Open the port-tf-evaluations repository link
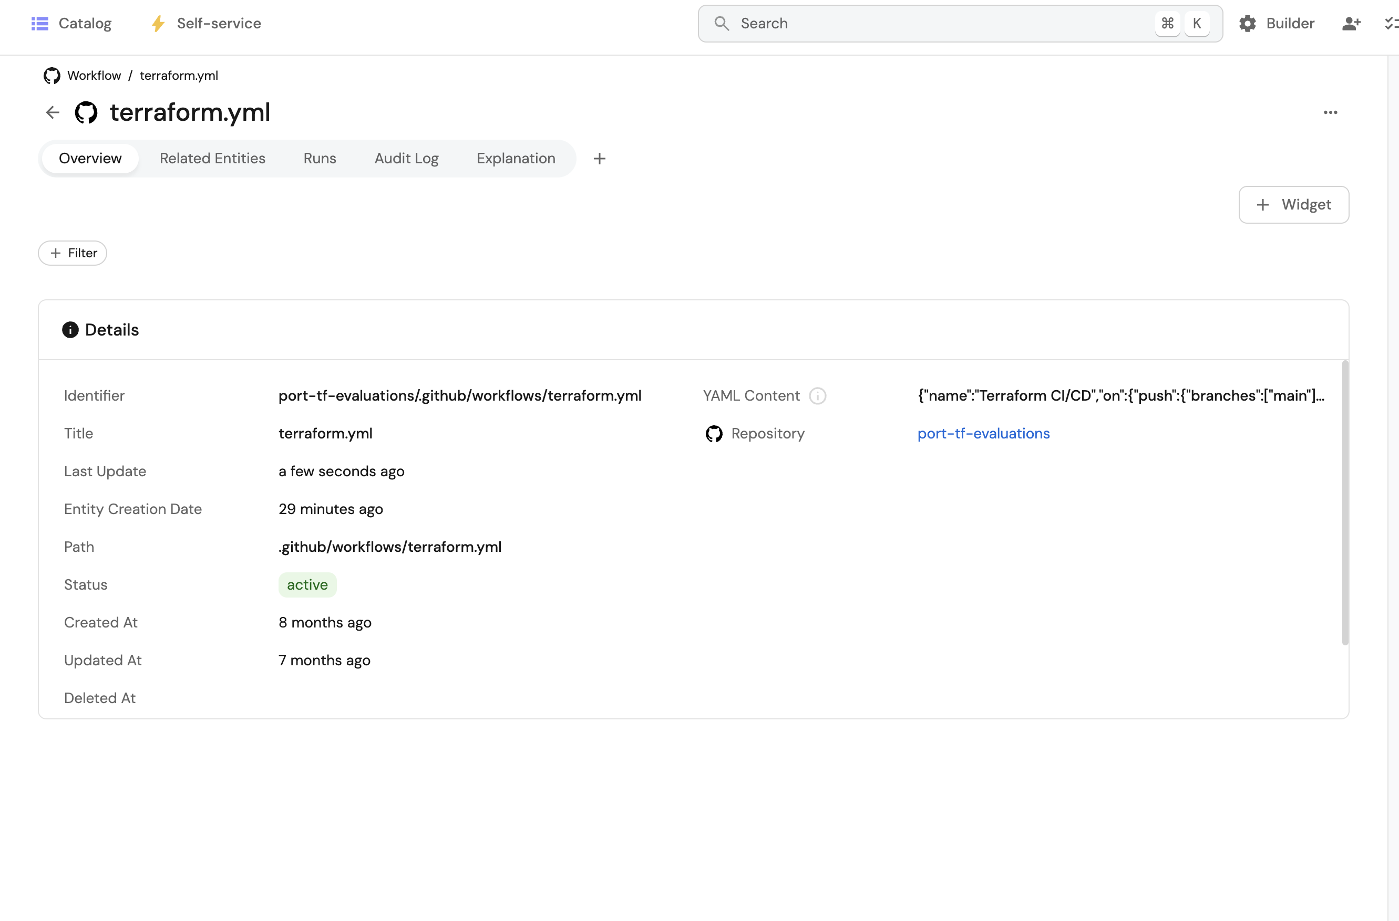The image size is (1399, 921). pyautogui.click(x=983, y=434)
